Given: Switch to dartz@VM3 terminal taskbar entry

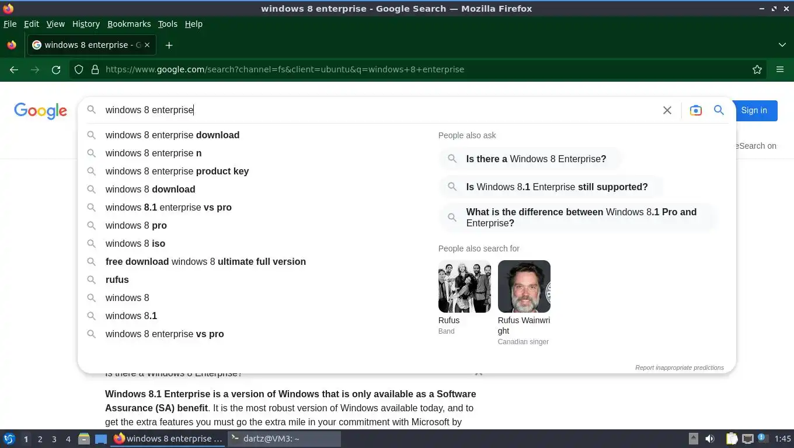Looking at the screenshot, I should (284, 439).
